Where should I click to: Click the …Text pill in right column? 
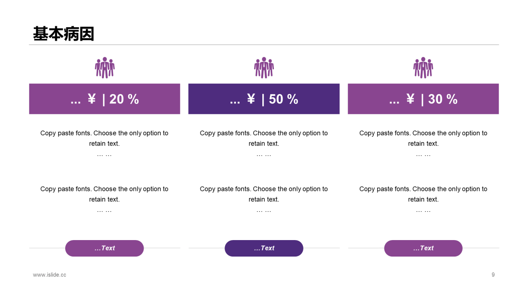pyautogui.click(x=423, y=248)
